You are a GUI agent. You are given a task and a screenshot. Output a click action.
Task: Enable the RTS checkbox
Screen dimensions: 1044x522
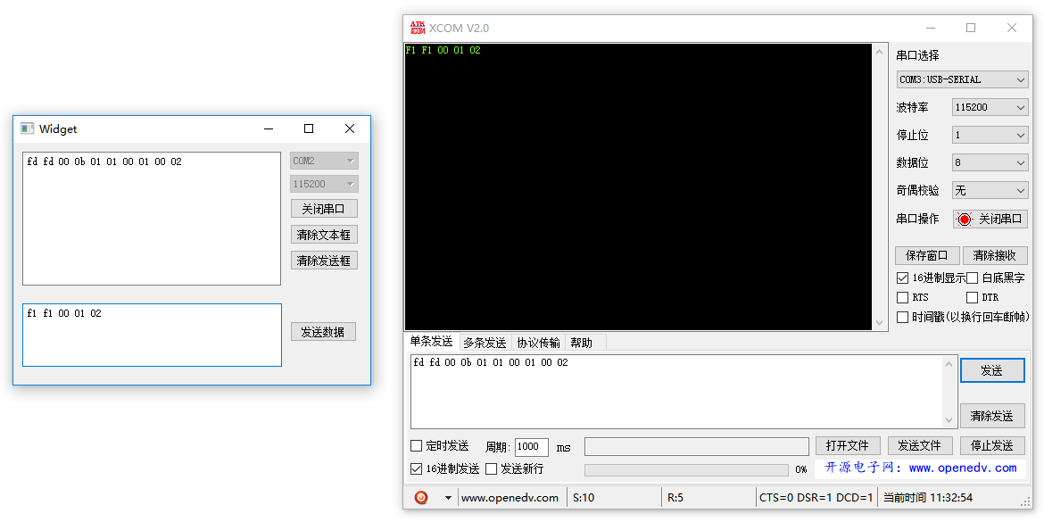tap(903, 296)
